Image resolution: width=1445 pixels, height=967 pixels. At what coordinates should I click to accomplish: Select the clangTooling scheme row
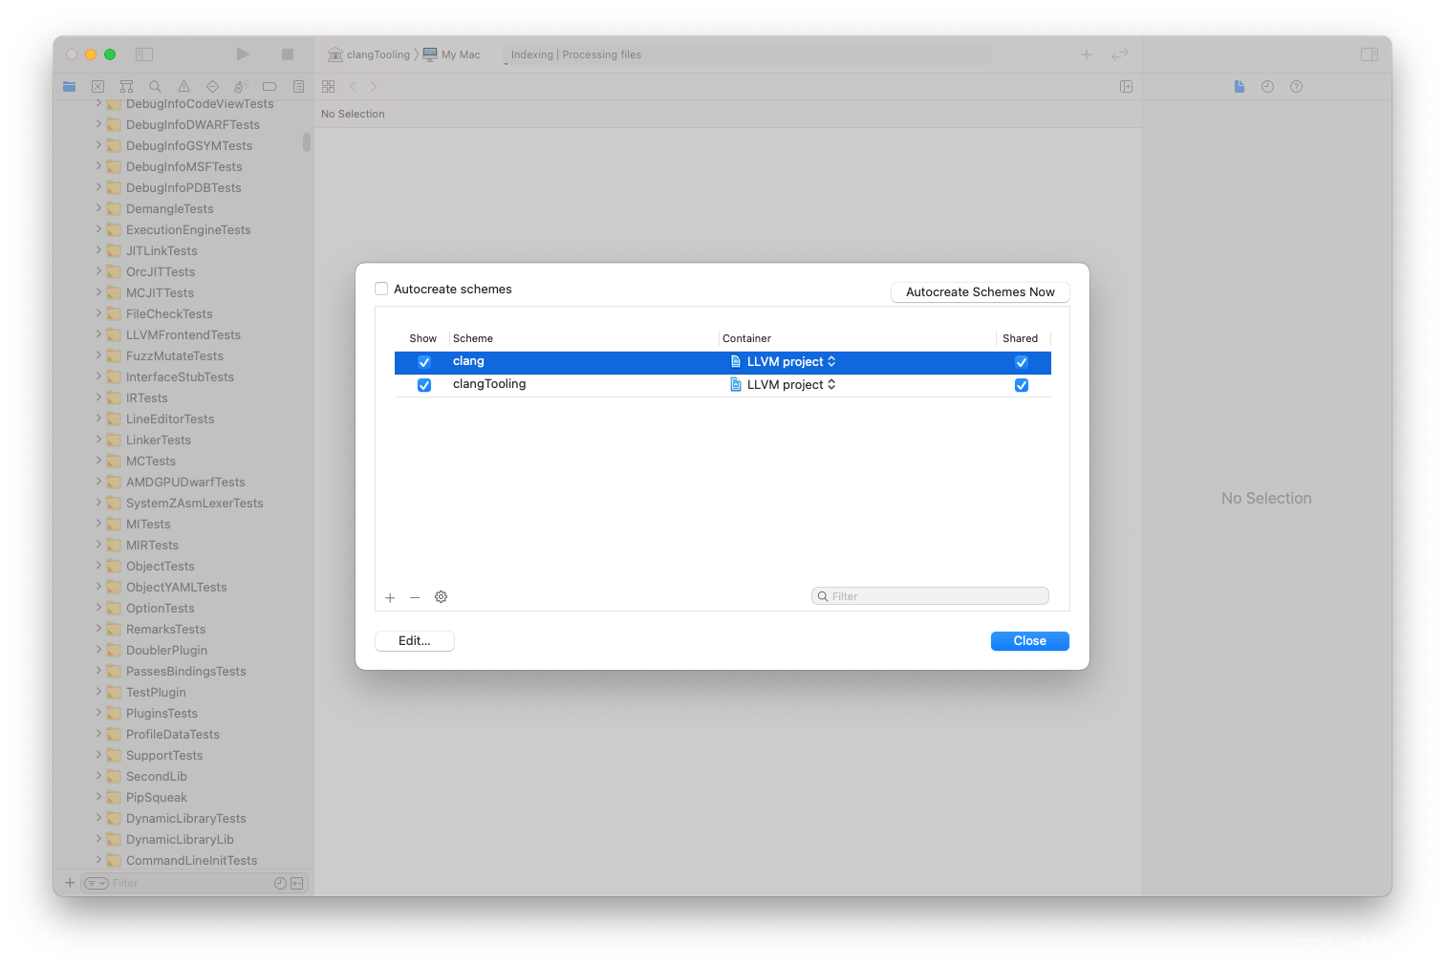722,385
